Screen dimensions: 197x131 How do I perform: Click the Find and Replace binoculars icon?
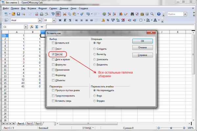(132, 14)
